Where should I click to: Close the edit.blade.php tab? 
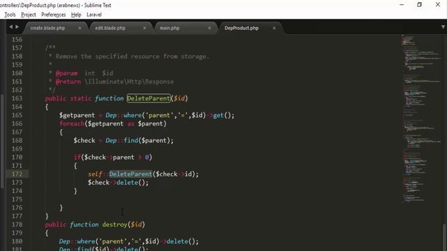[145, 28]
